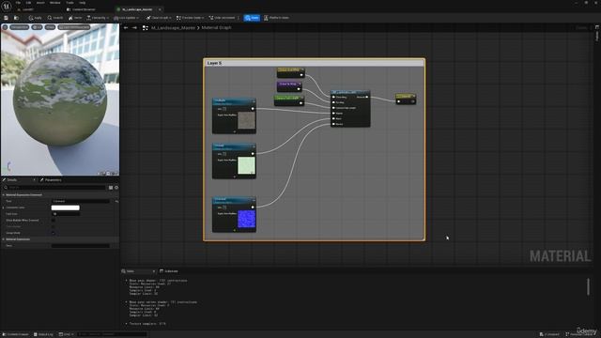This screenshot has width=601, height=338.
Task: Click the console command input field
Action: pyautogui.click(x=112, y=334)
